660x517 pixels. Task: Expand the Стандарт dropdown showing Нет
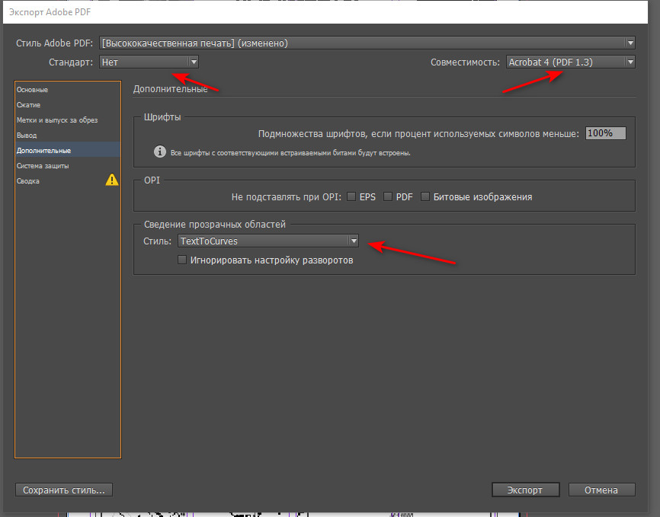(x=149, y=62)
